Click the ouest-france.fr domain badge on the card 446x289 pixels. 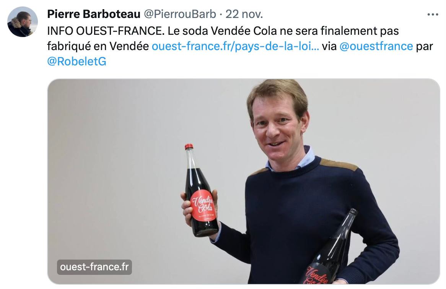(x=94, y=267)
